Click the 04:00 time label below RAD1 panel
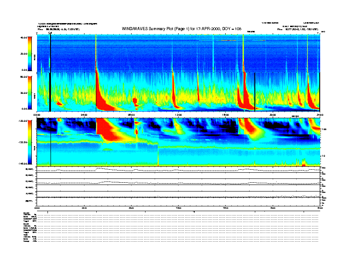Image resolution: width=345 pixels, height=267 pixels. pyautogui.click(x=84, y=115)
